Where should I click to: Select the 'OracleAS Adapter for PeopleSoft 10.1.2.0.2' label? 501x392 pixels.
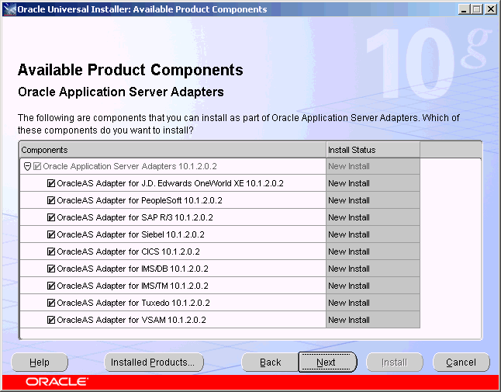[x=140, y=200]
